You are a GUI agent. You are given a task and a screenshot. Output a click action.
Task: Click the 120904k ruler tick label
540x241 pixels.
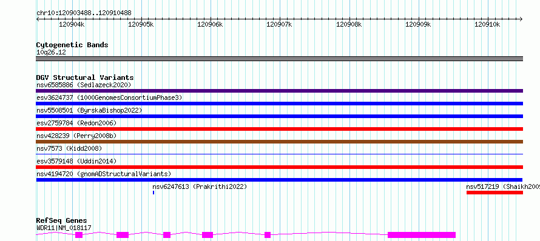72,24
